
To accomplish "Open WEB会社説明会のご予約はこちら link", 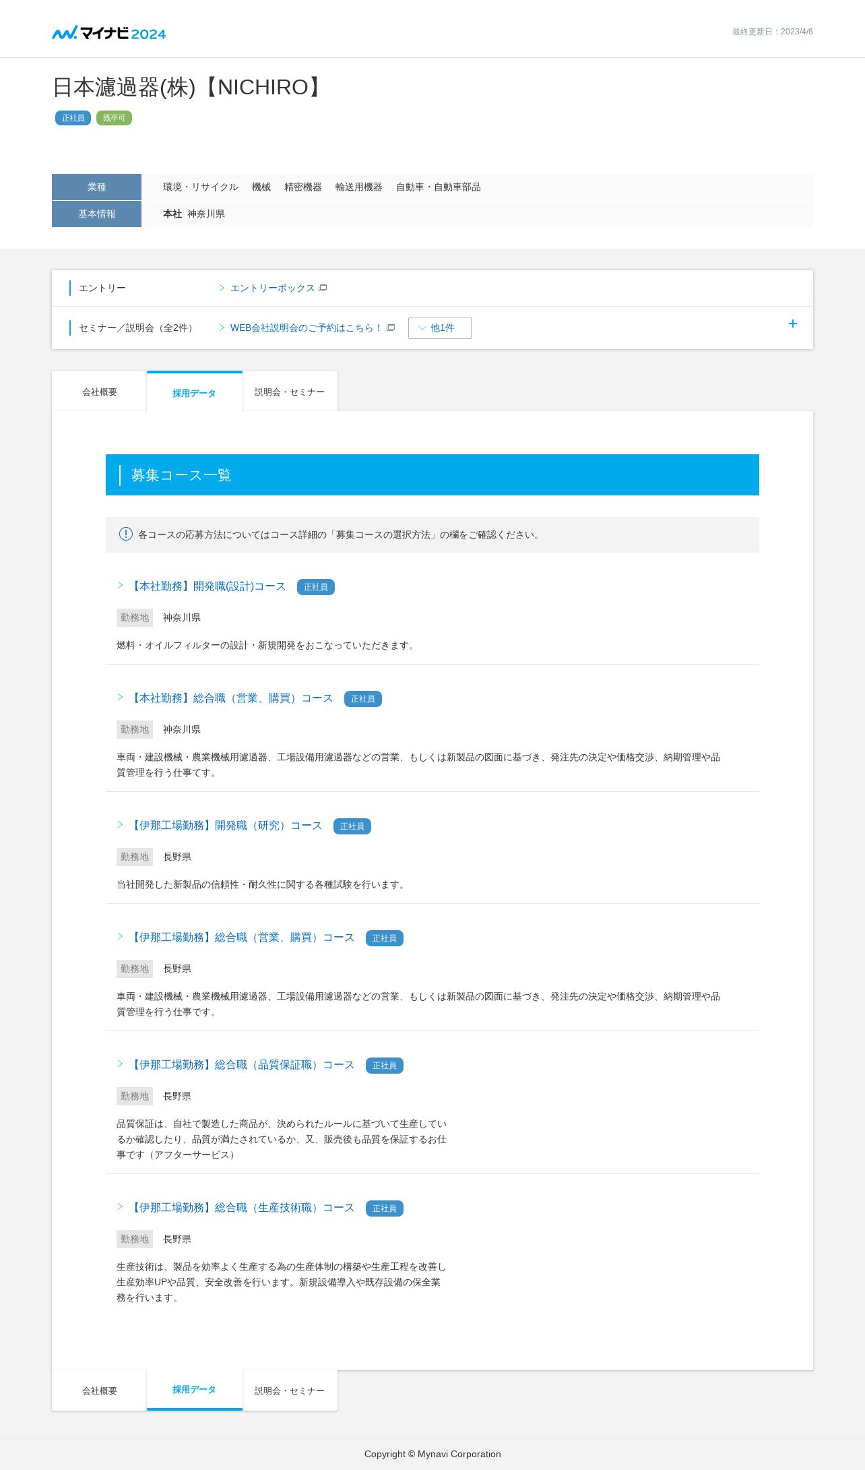I will [306, 328].
